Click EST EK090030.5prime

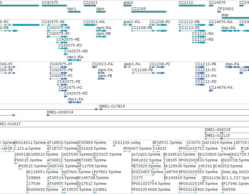pos(27,193)
